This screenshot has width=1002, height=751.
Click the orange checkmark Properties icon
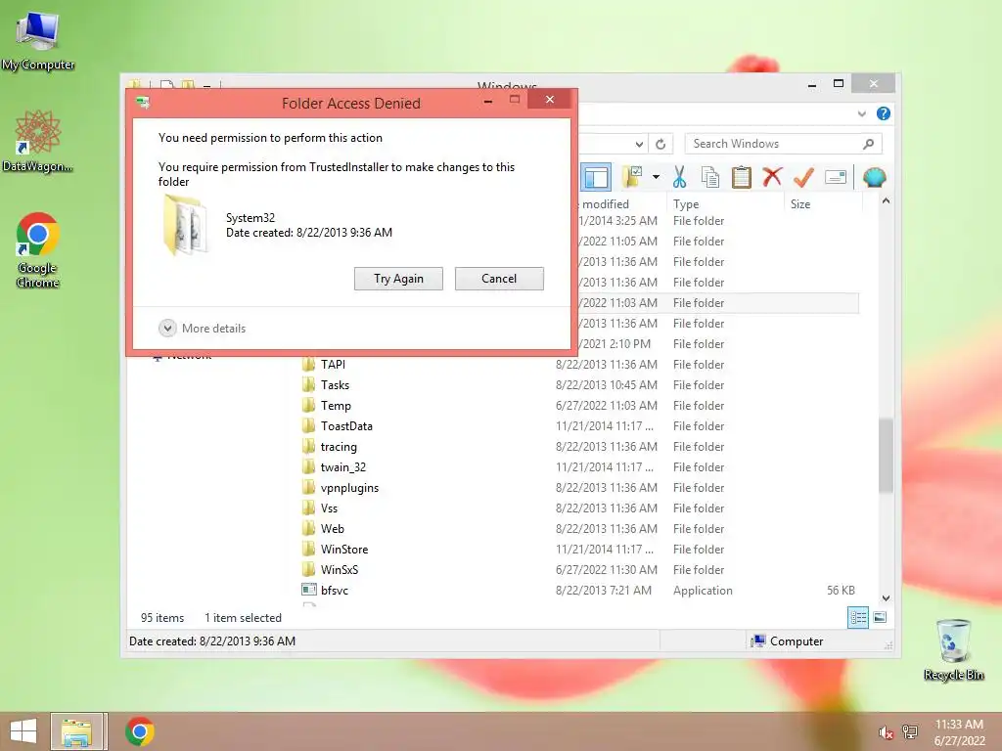(803, 177)
